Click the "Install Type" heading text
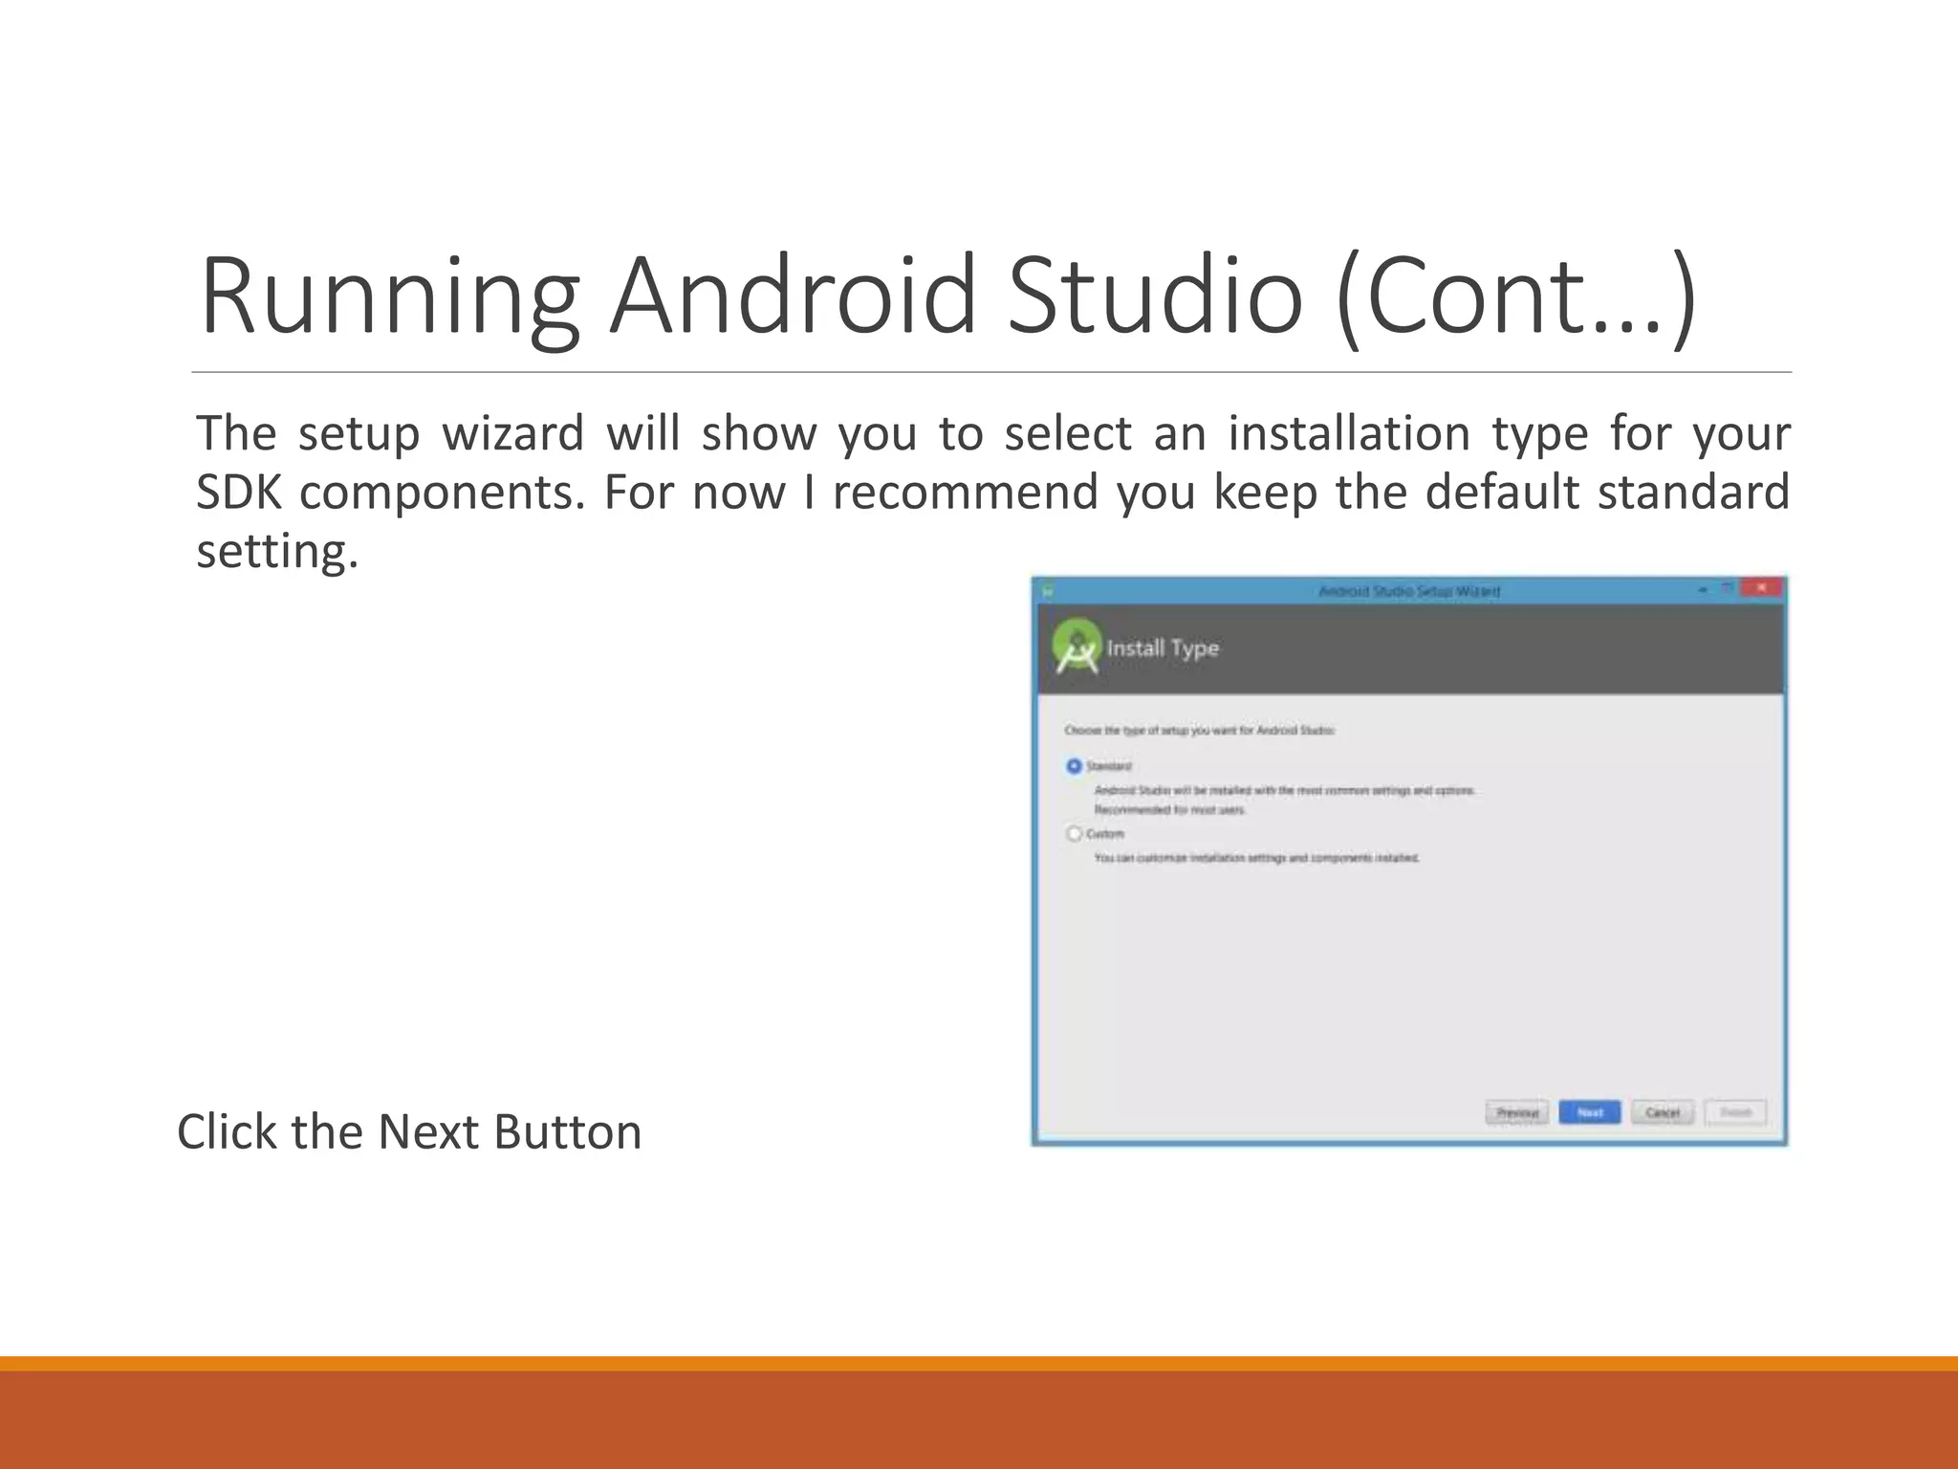This screenshot has height=1469, width=1958. click(1163, 648)
